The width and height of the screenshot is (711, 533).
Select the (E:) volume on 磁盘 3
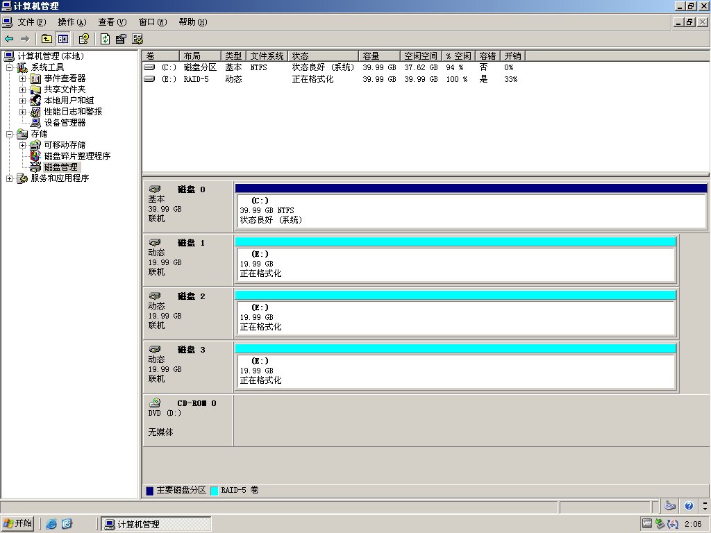pos(455,372)
